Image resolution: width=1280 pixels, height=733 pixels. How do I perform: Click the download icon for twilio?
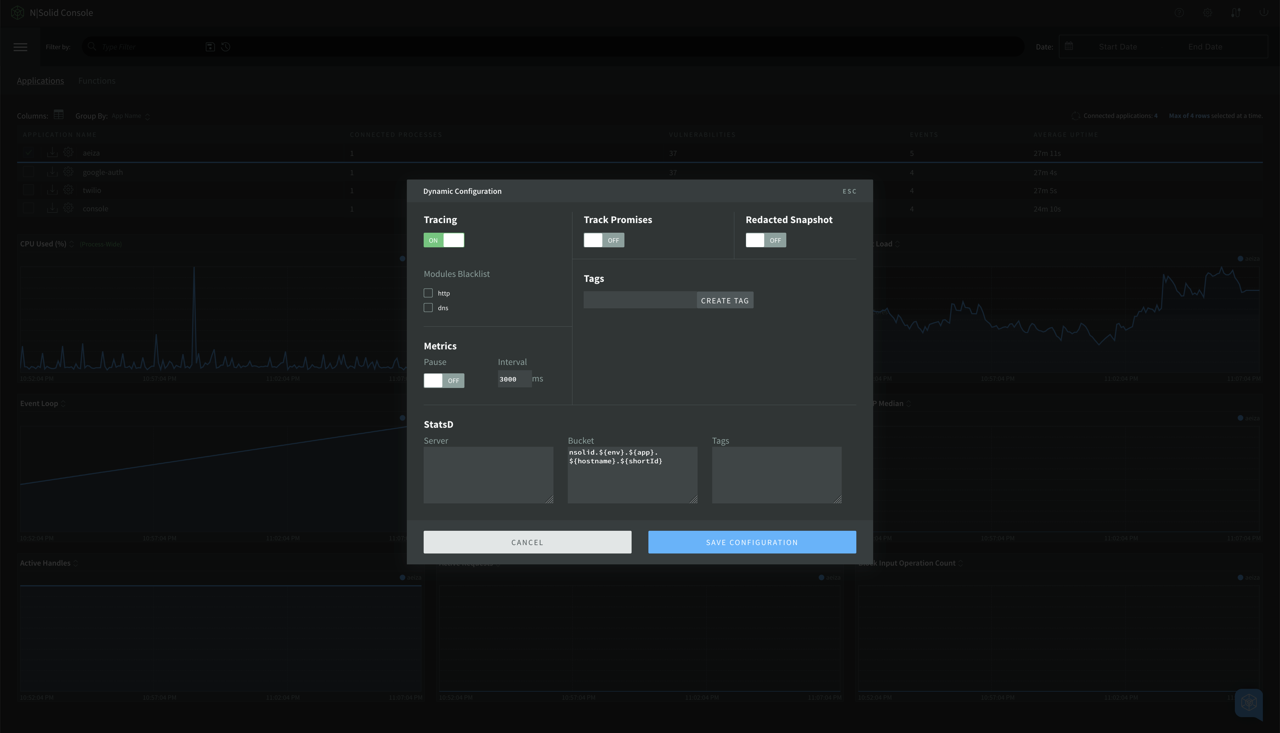[x=52, y=190]
